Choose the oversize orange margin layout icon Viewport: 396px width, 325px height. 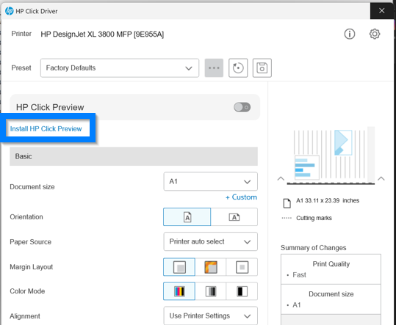211,267
